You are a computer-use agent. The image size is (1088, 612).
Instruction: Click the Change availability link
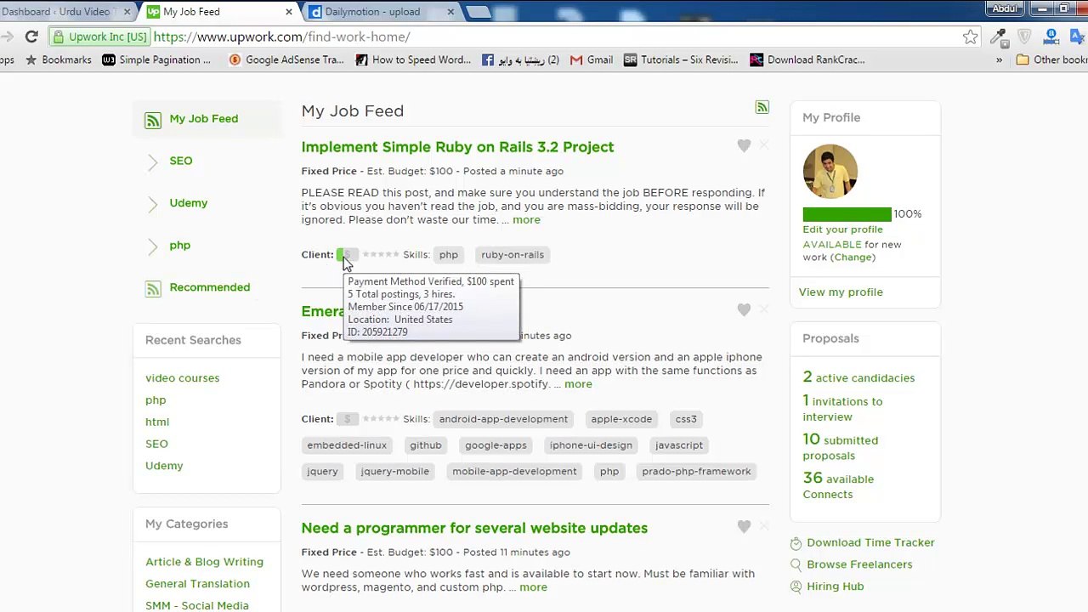[853, 257]
